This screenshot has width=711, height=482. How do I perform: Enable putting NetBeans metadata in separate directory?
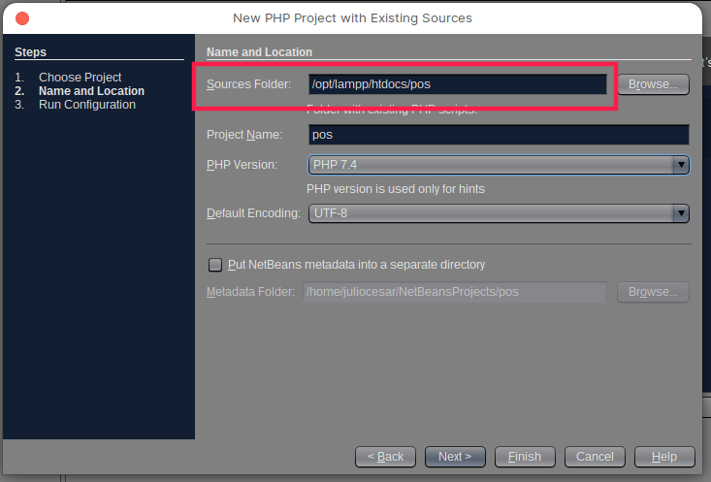click(215, 265)
